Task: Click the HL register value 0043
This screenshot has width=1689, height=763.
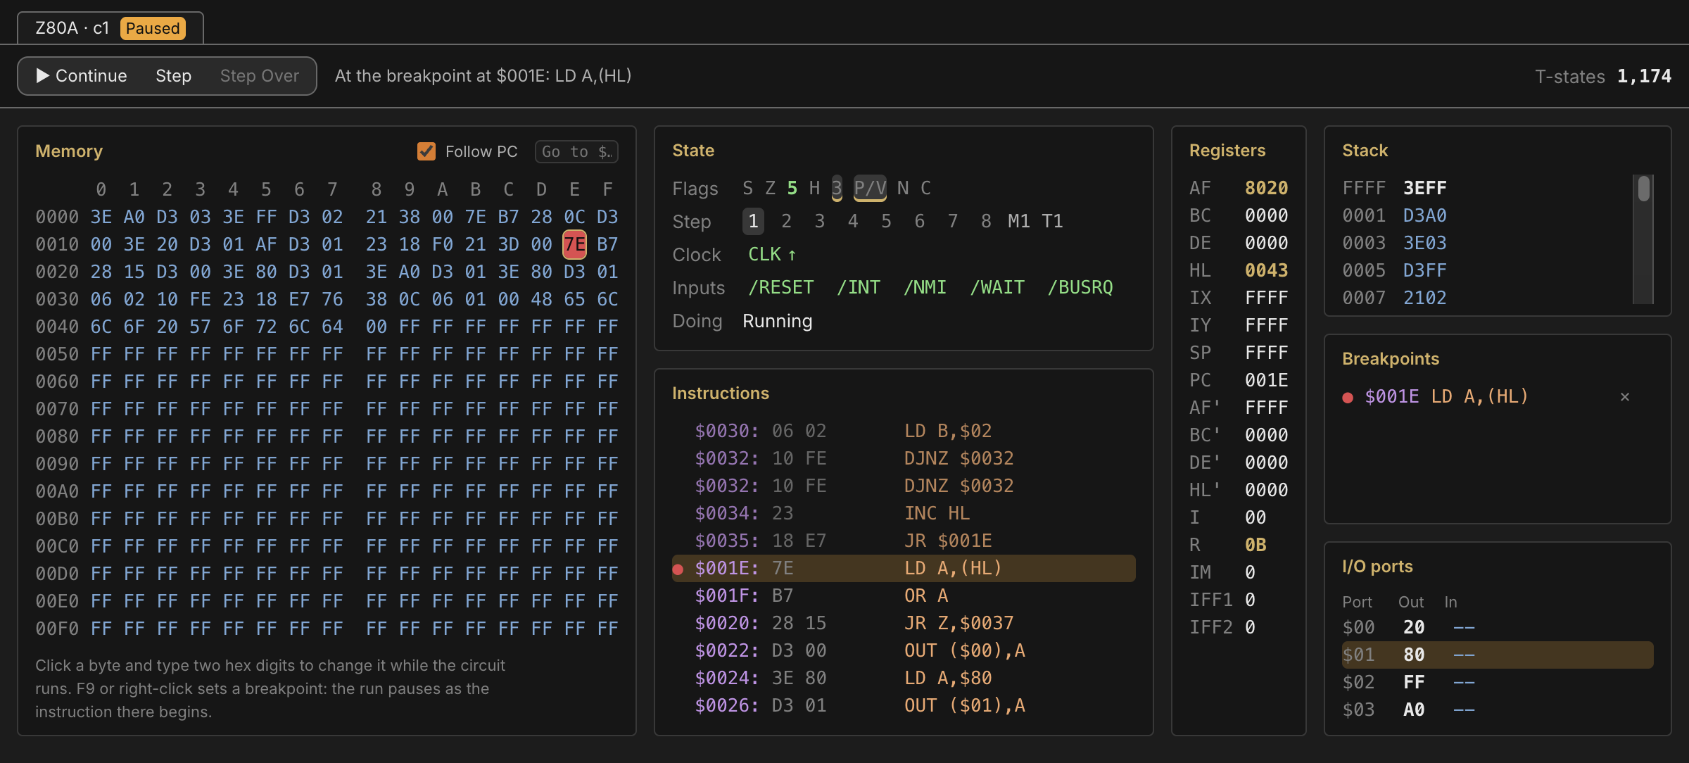Action: (x=1266, y=270)
